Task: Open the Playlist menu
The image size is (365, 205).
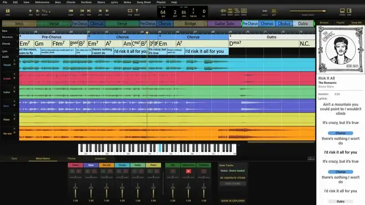Action: click(x=161, y=2)
